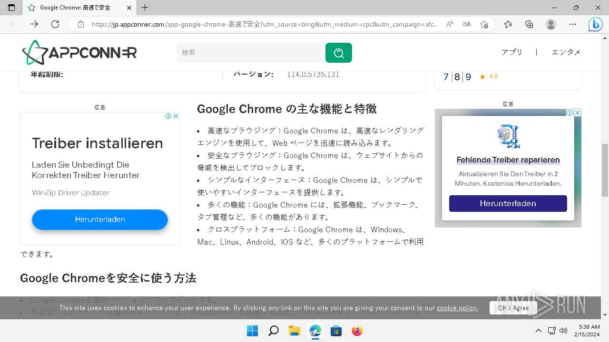Open the Windows Start menu
Image resolution: width=609 pixels, height=342 pixels.
(252, 331)
